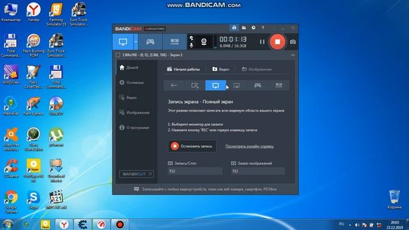Click the UltraISO desktop shortcut
The height and width of the screenshot is (230, 409).
point(56,106)
